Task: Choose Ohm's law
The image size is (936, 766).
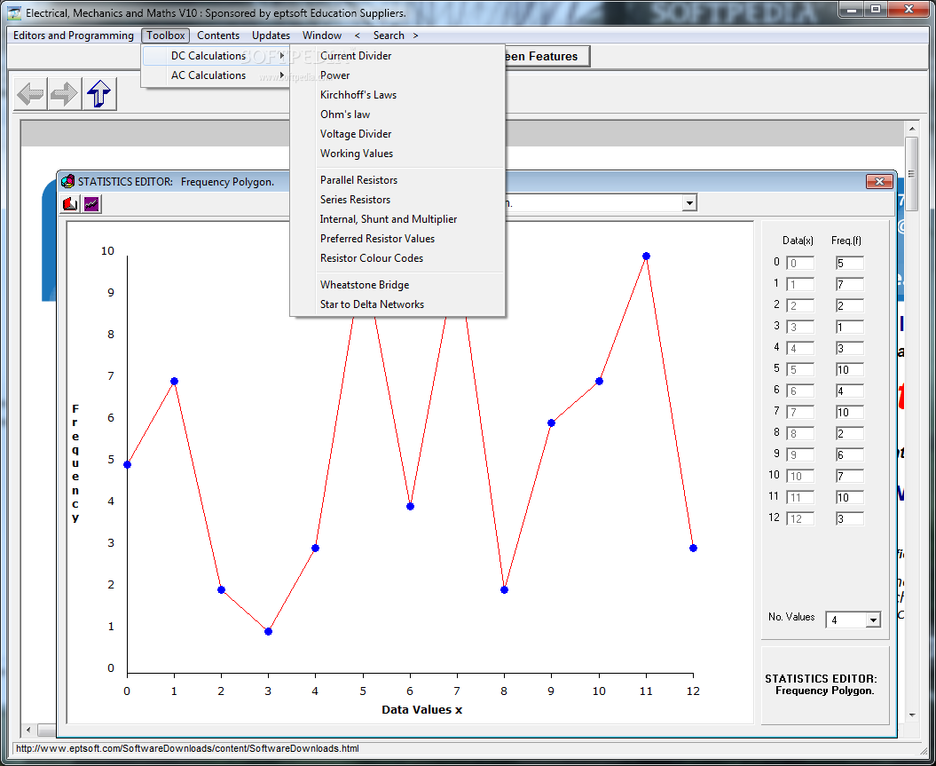Action: pyautogui.click(x=397, y=114)
